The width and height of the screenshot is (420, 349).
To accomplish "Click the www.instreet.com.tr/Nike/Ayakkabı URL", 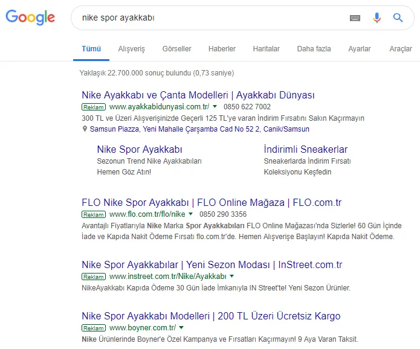I will click(167, 276).
